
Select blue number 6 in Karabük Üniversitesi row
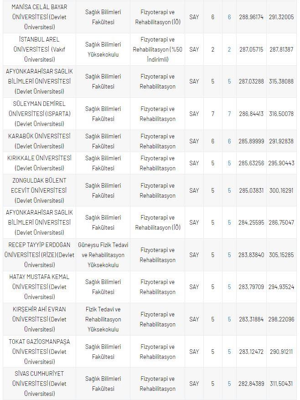[229, 141]
